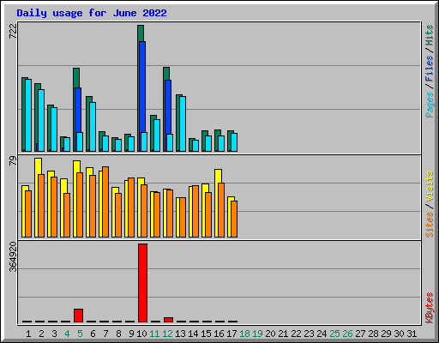Click day 7 on the x-axis
Viewport: 439px width, 343px height.
pyautogui.click(x=105, y=334)
